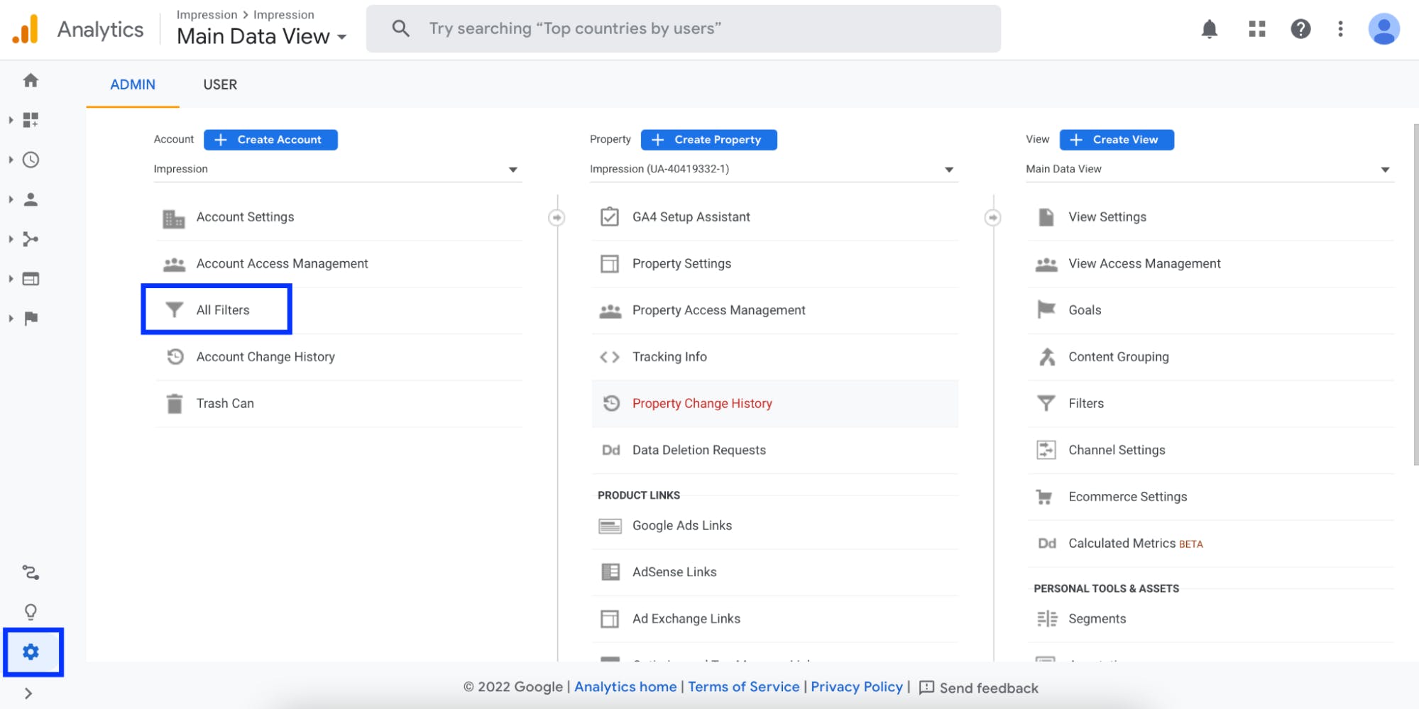Click the Create Property button
1419x709 pixels.
[x=708, y=140]
